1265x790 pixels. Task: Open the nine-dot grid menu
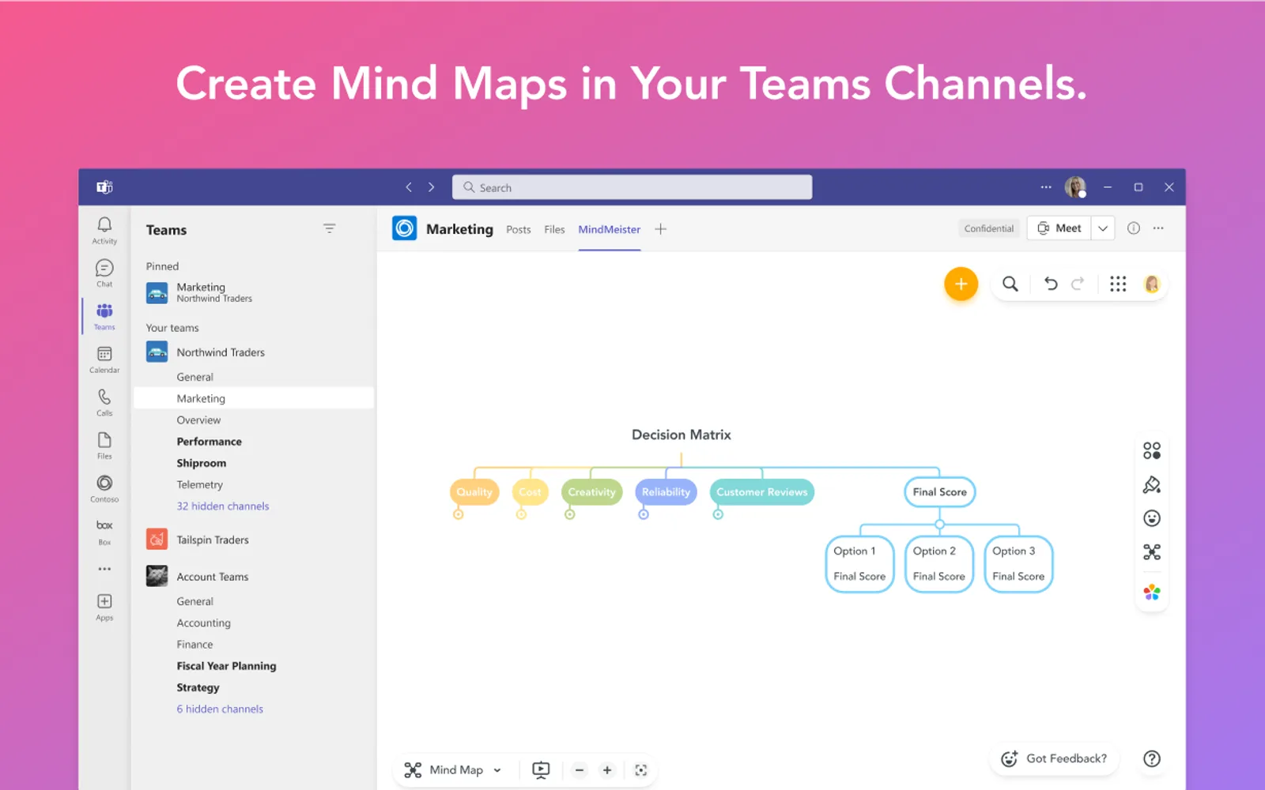click(x=1118, y=284)
